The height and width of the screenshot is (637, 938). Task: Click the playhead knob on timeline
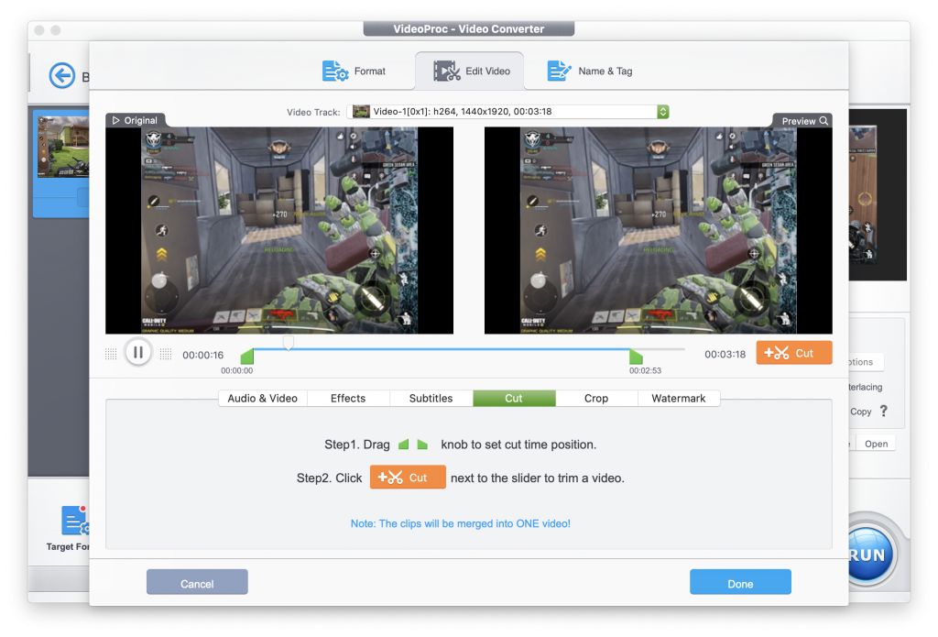(x=289, y=343)
